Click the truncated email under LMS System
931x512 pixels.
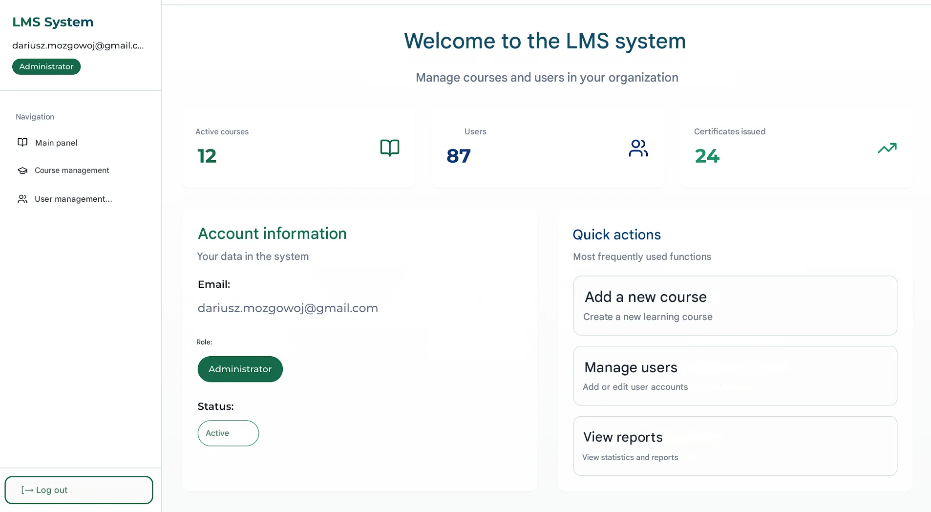(x=78, y=45)
